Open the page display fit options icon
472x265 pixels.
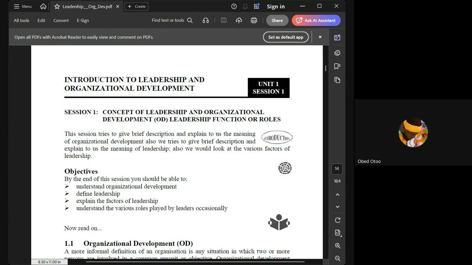(337, 233)
